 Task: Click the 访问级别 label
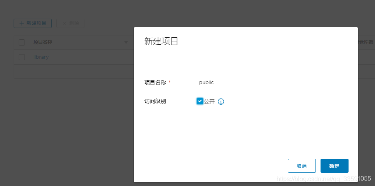[155, 102]
